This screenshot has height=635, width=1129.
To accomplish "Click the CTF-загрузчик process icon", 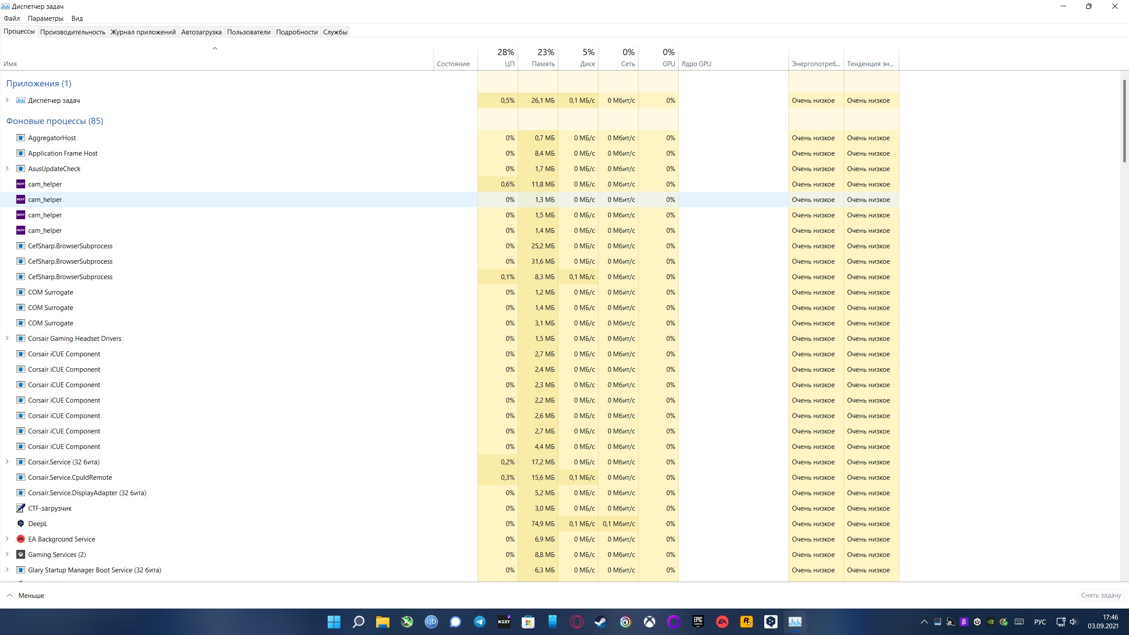I will point(20,508).
